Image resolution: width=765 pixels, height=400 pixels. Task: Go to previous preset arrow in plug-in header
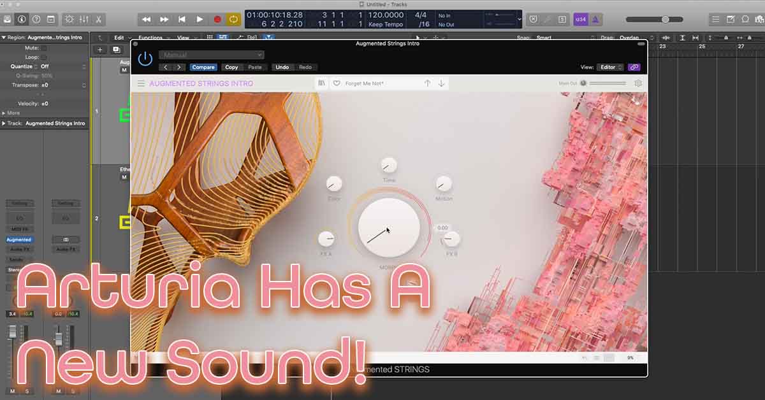(166, 67)
